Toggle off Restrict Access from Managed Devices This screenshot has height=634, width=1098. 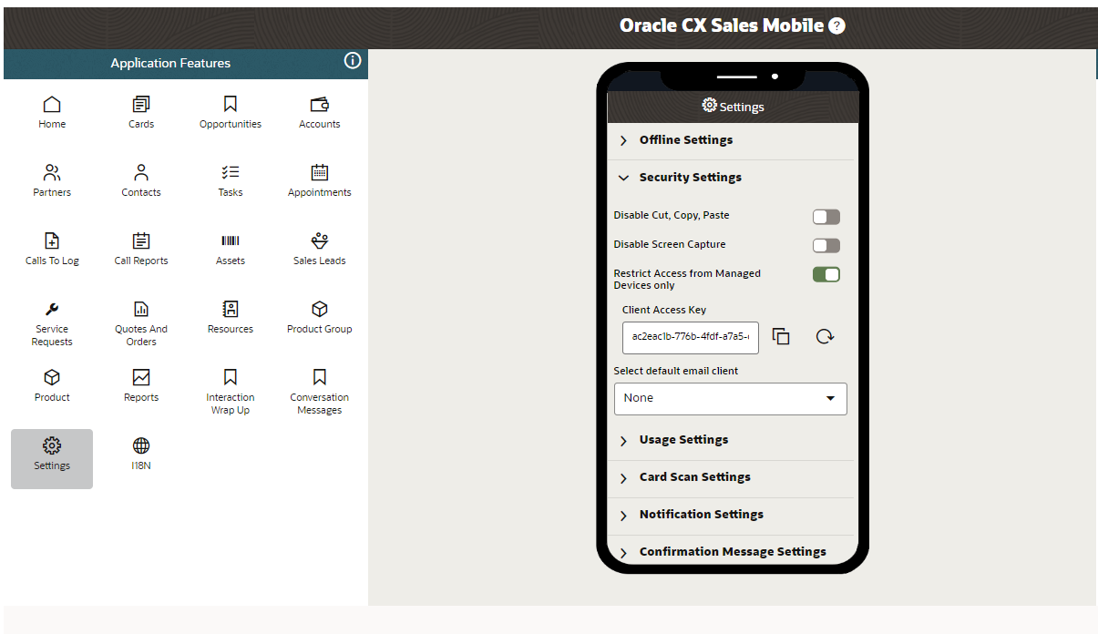tap(826, 274)
